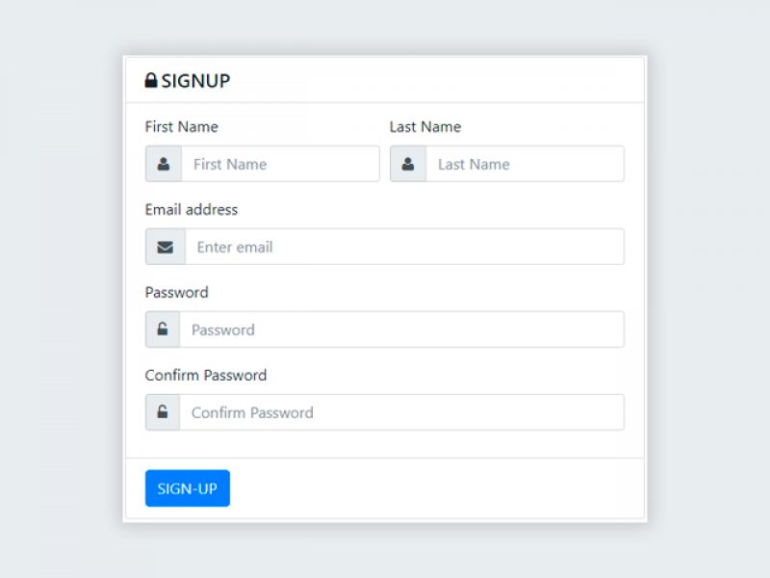Click the First Name label above the field

pyautogui.click(x=181, y=126)
